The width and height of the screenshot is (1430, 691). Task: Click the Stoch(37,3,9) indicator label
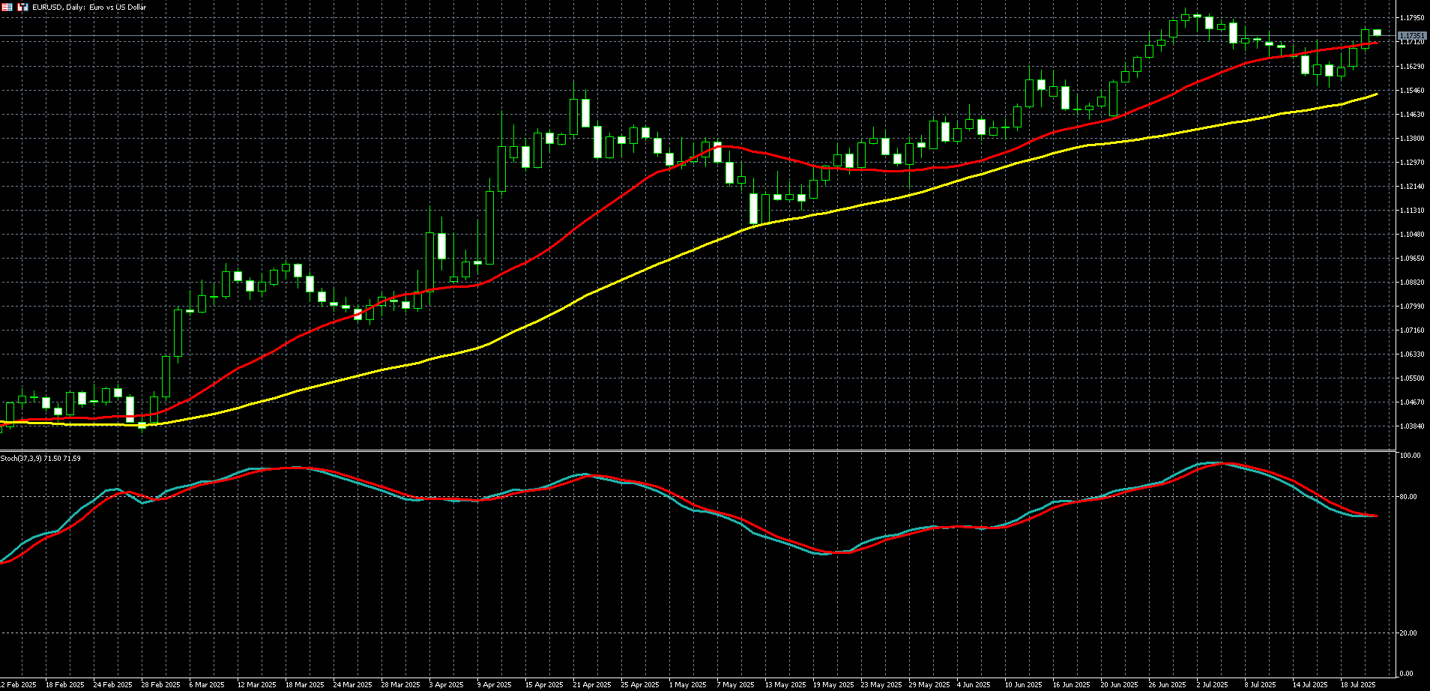point(40,458)
